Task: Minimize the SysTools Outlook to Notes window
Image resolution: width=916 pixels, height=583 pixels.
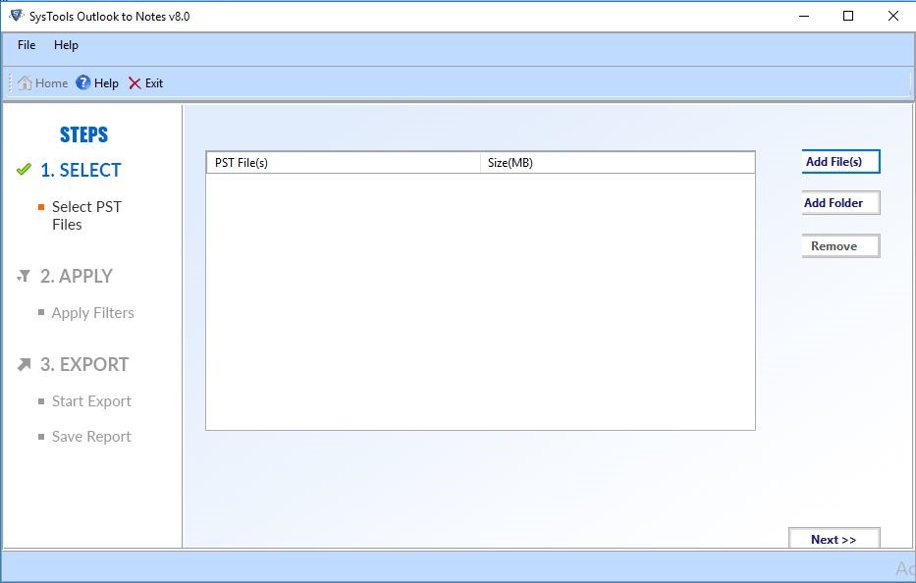Action: pyautogui.click(x=804, y=16)
